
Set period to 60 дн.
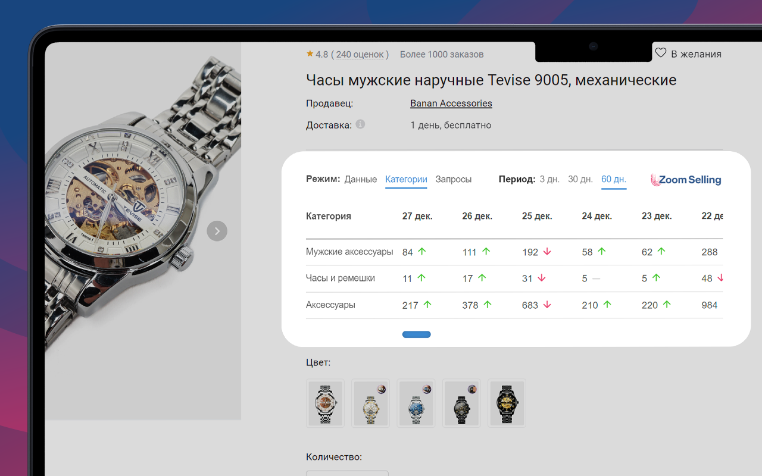coord(614,179)
